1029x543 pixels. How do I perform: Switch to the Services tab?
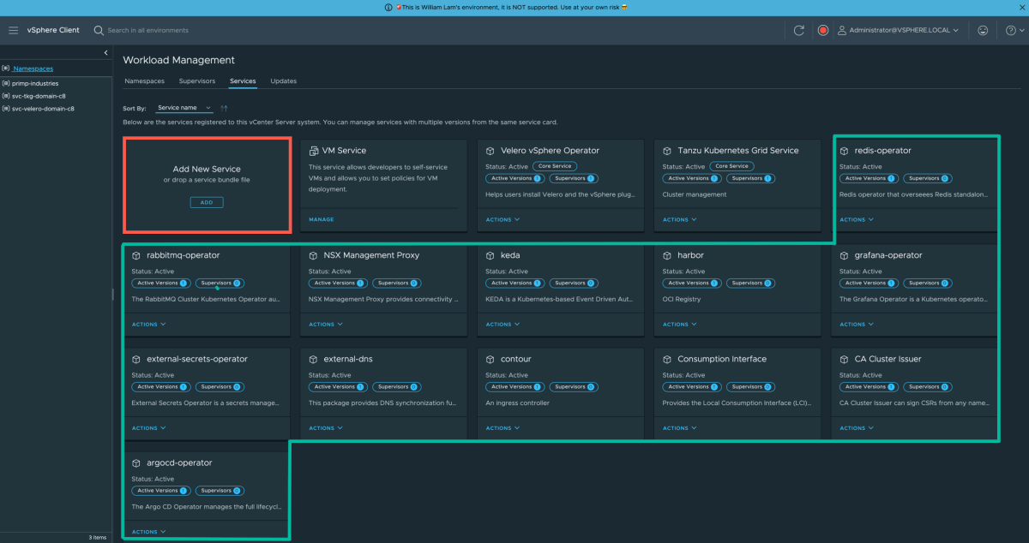click(243, 81)
